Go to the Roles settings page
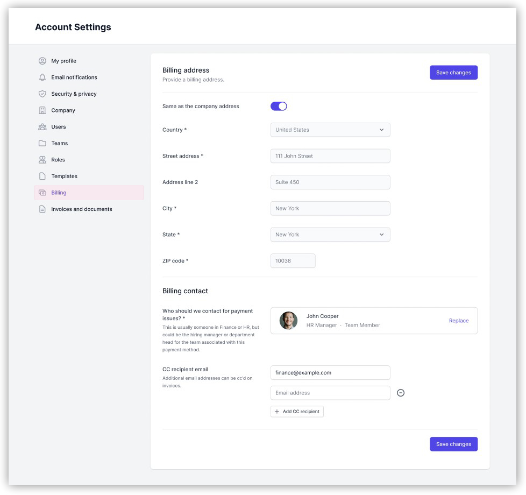This screenshot has height=495, width=526. pyautogui.click(x=58, y=160)
